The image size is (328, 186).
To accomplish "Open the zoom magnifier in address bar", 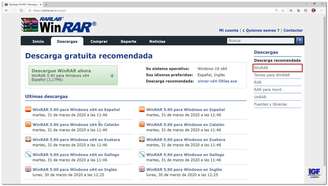I will 276,10.
